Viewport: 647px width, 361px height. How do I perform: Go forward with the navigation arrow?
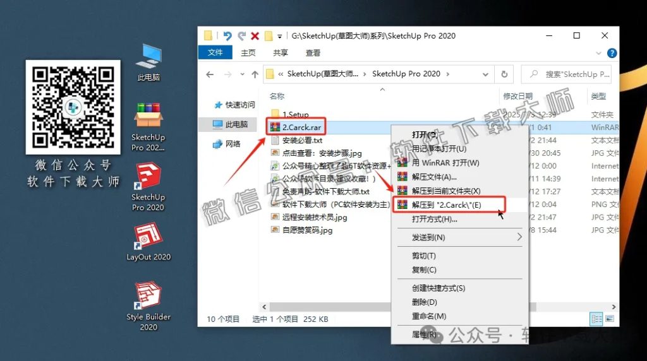pos(227,74)
